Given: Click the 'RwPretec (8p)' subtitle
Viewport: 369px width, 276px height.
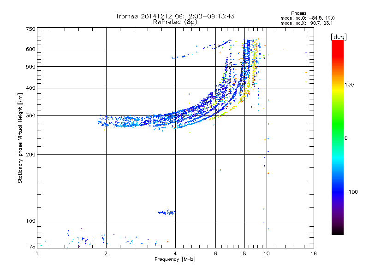Looking at the screenshot, I should pos(175,22).
